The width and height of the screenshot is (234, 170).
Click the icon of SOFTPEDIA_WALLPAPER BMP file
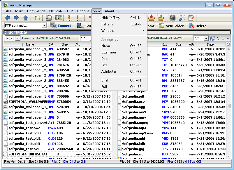click(x=6, y=102)
